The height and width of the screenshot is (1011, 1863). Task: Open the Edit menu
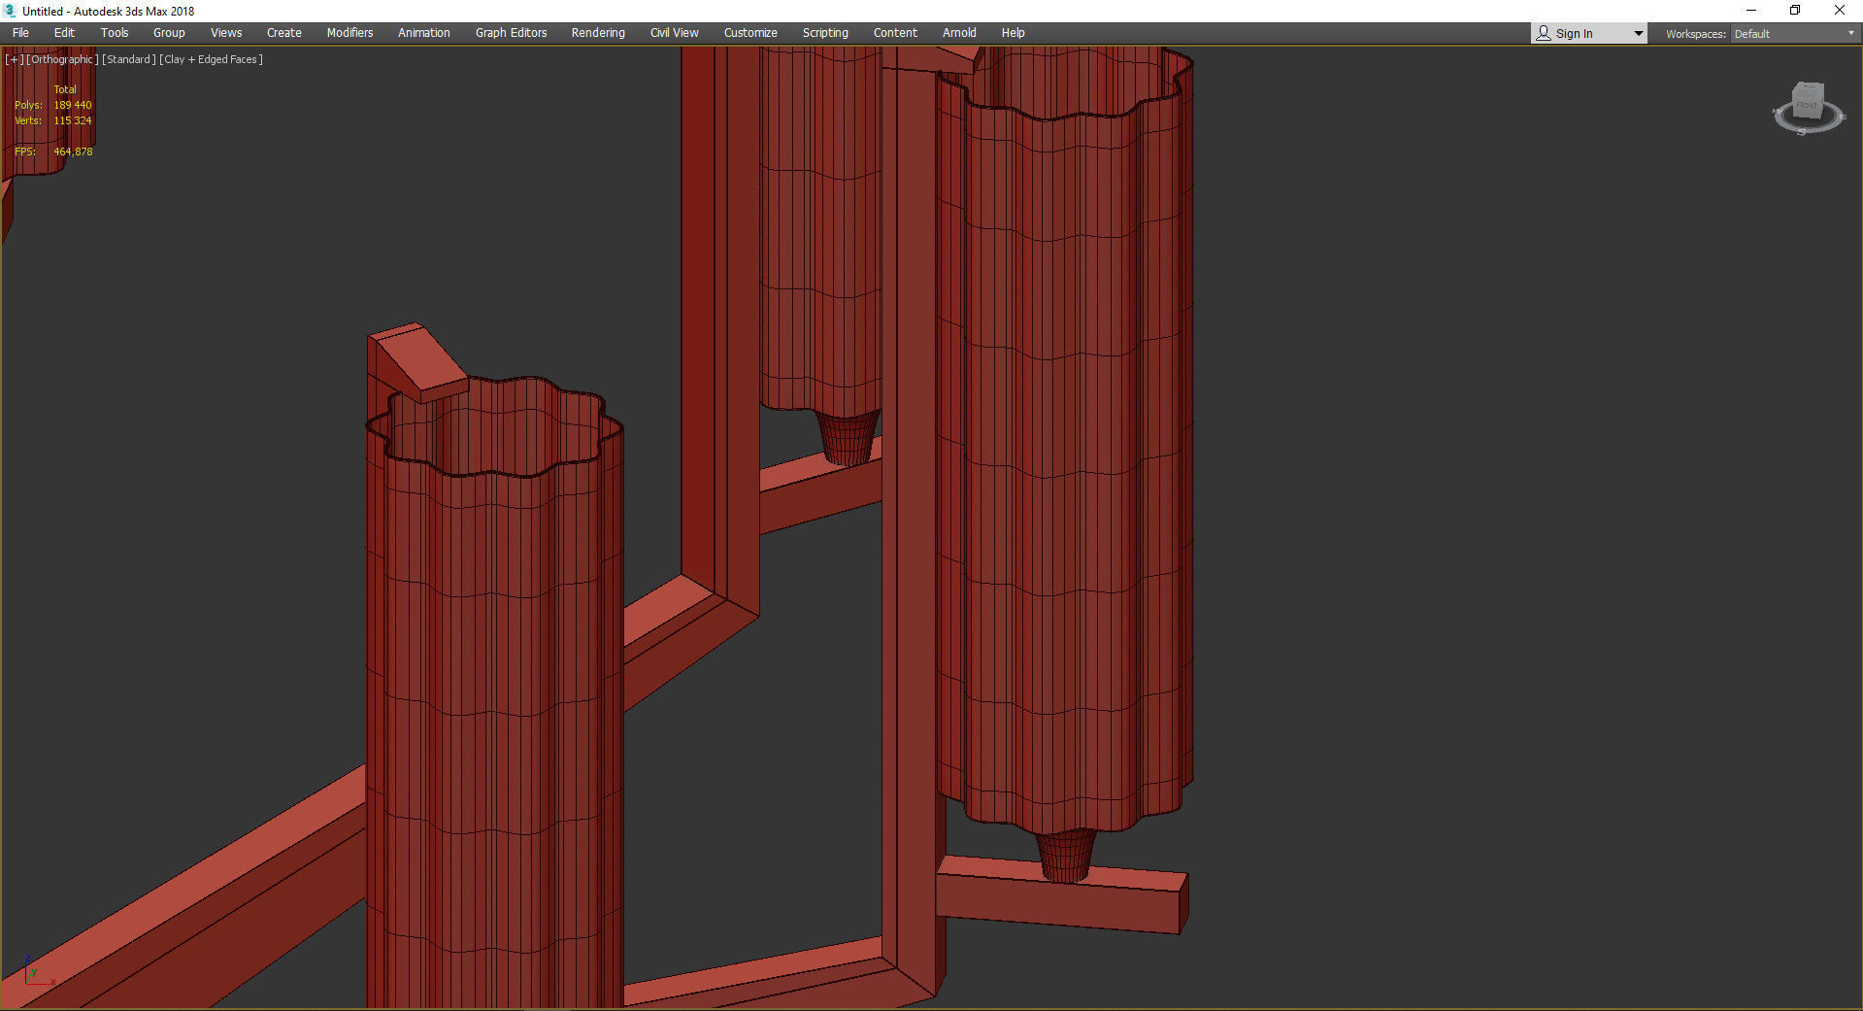(x=64, y=33)
